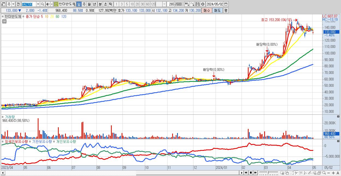Viewport: 341px width, 176px height.
Task: Click the 평 button
Action: click(x=226, y=10)
